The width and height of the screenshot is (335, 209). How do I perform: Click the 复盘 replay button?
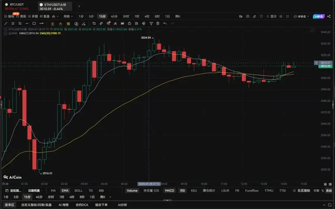[45, 17]
